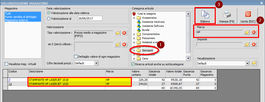
Task: Click the Uscita (ESC) button
Action: 248,16
